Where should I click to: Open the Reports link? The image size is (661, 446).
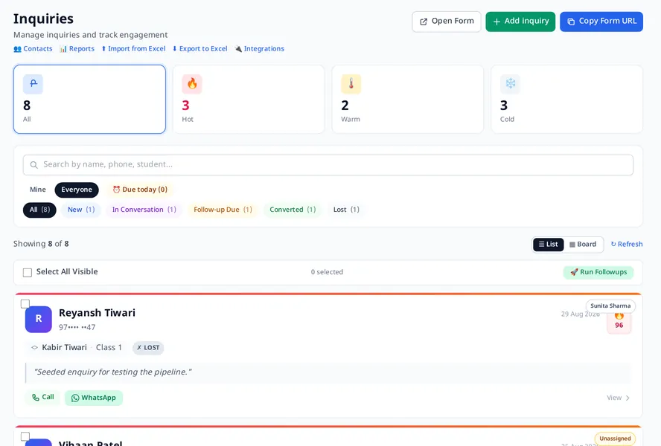77,49
